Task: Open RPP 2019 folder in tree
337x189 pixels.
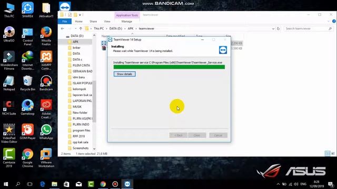Action: coord(78,136)
